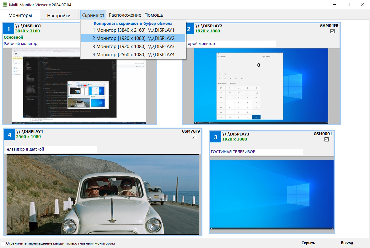370x248 pixels.
Task: Click the blue number 2 monitor badge
Action: pyautogui.click(x=189, y=29)
